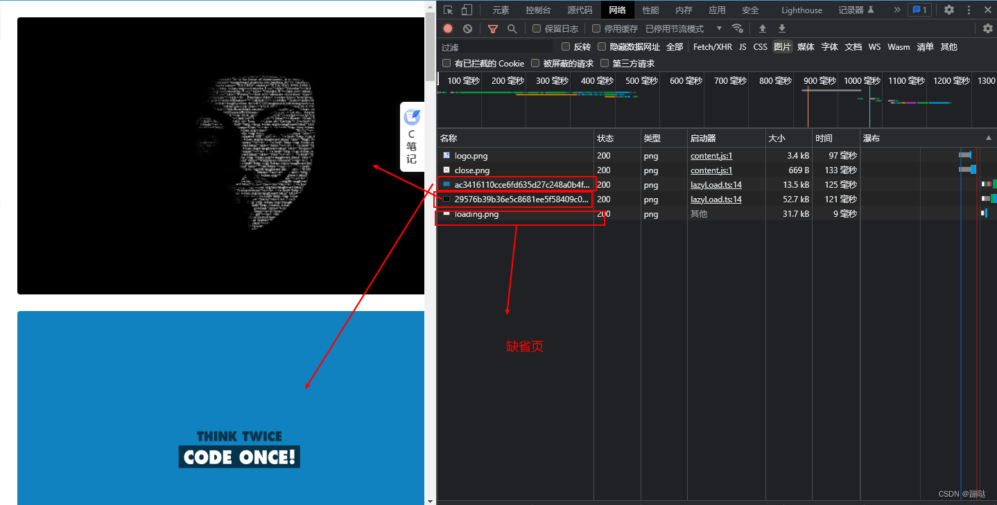Filter requests by 全部
This screenshot has width=997, height=505.
[675, 46]
